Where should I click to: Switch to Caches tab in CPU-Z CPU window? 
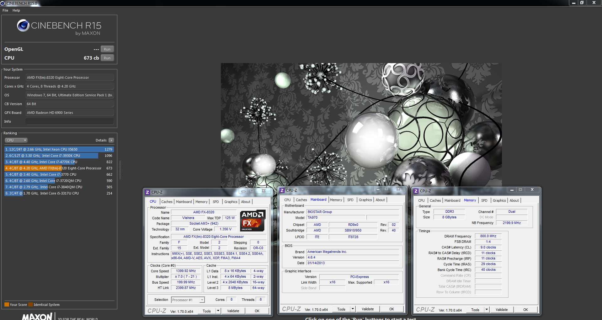[167, 202]
